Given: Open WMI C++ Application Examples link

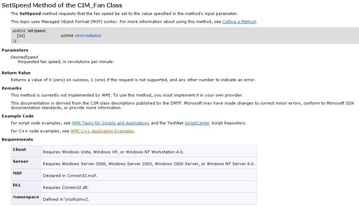Looking at the screenshot, I should (102, 131).
